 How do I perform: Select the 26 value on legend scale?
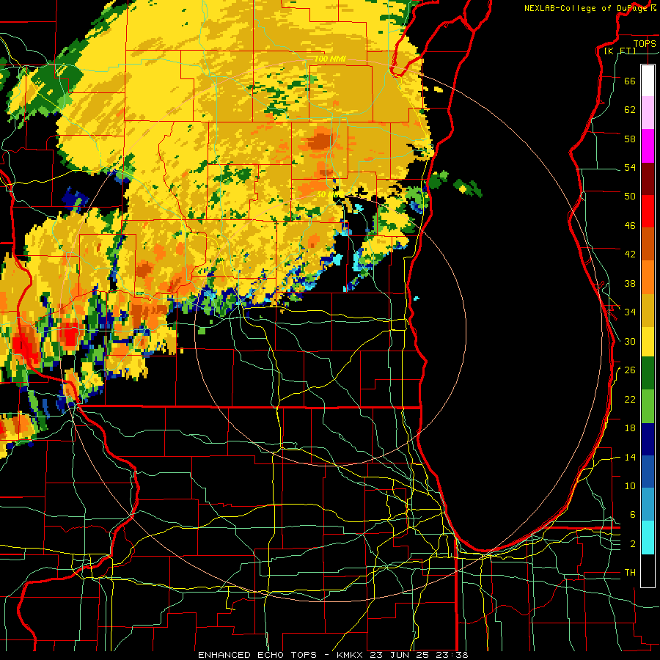(630, 370)
